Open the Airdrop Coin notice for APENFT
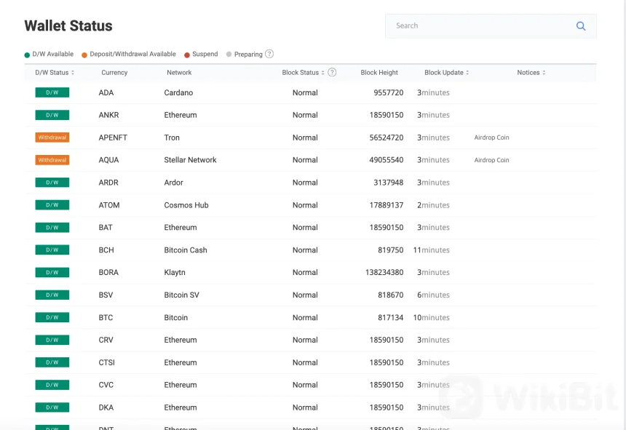 point(491,138)
